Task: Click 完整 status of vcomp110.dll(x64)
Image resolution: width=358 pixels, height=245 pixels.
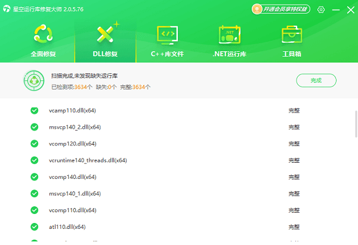Action: (x=294, y=210)
